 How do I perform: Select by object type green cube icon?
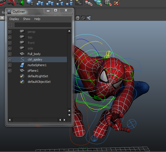[98, 3]
